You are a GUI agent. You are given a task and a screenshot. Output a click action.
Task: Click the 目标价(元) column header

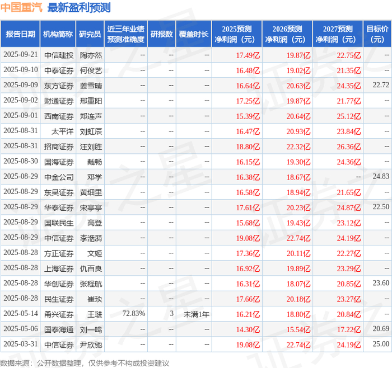pyautogui.click(x=377, y=34)
